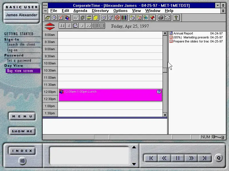The height and width of the screenshot is (171, 229).
Task: Click the clock with minus sign icon
Action: point(104,18)
